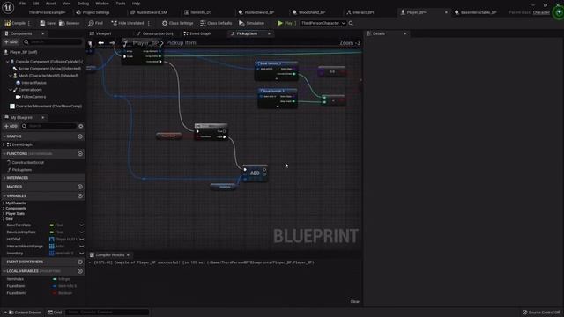
Task: Click Browse in the toolbar
Action: (70, 23)
